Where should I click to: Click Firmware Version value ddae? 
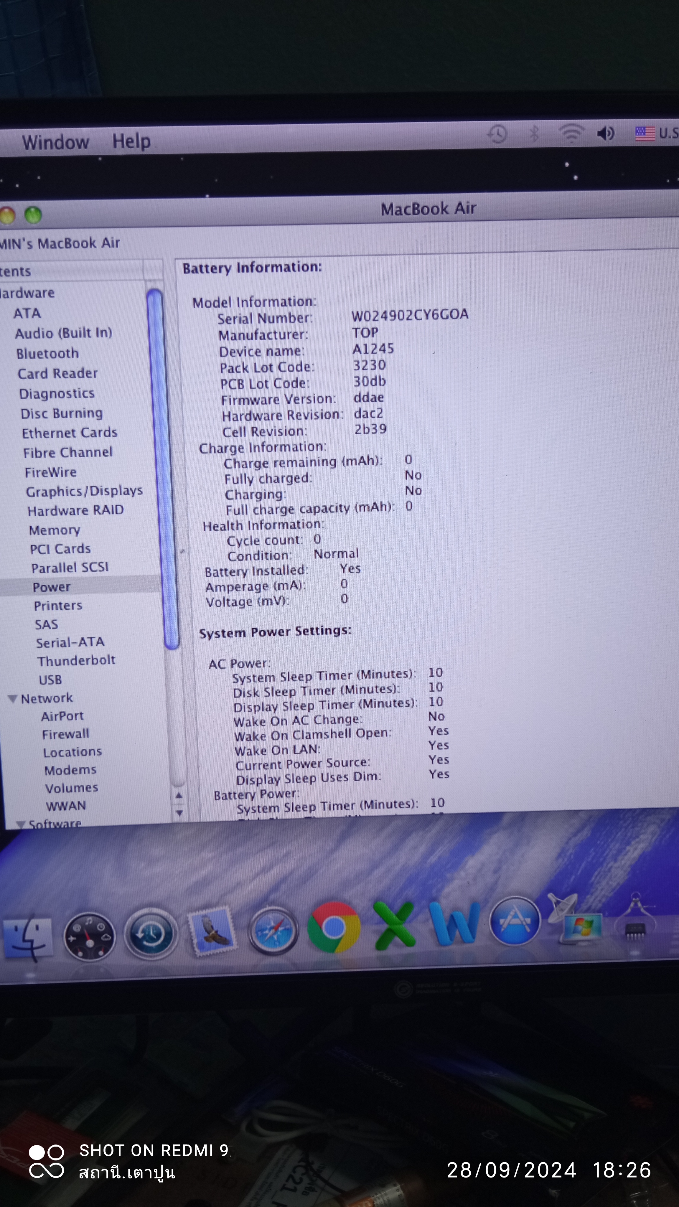click(369, 397)
